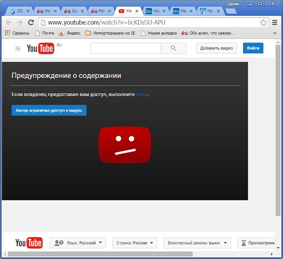Screen dimensions: 283x259
Task: Open the Просмотренные history button
Action: (x=256, y=243)
